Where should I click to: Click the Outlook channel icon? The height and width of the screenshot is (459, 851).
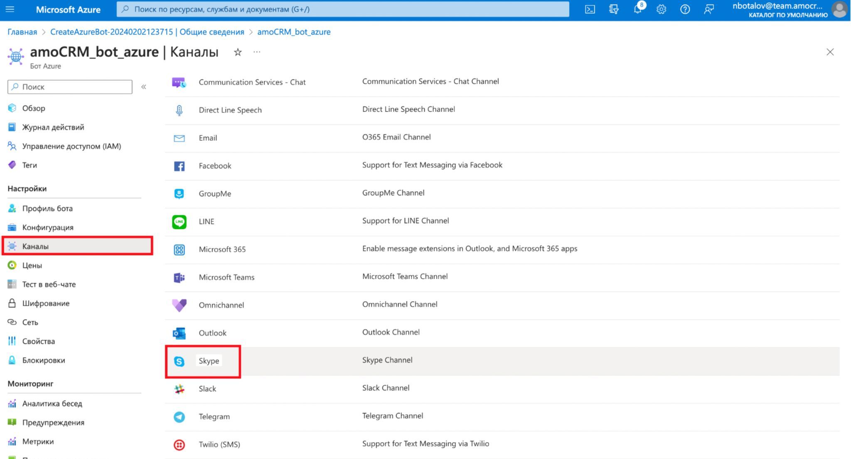click(x=179, y=333)
